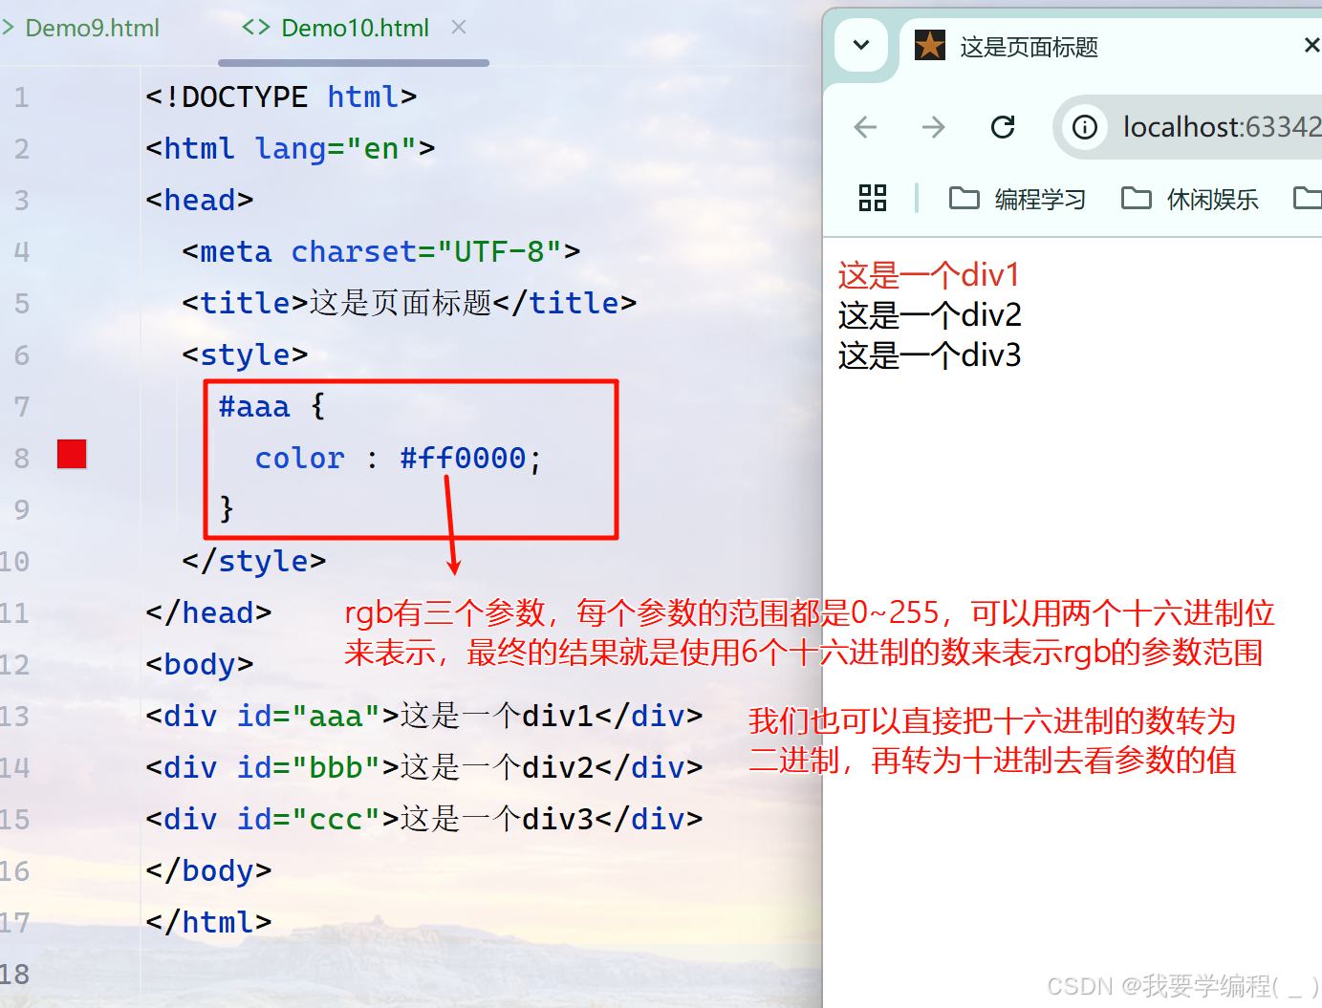The width and height of the screenshot is (1322, 1008).
Task: Click the closing </body> tag
Action: [208, 871]
